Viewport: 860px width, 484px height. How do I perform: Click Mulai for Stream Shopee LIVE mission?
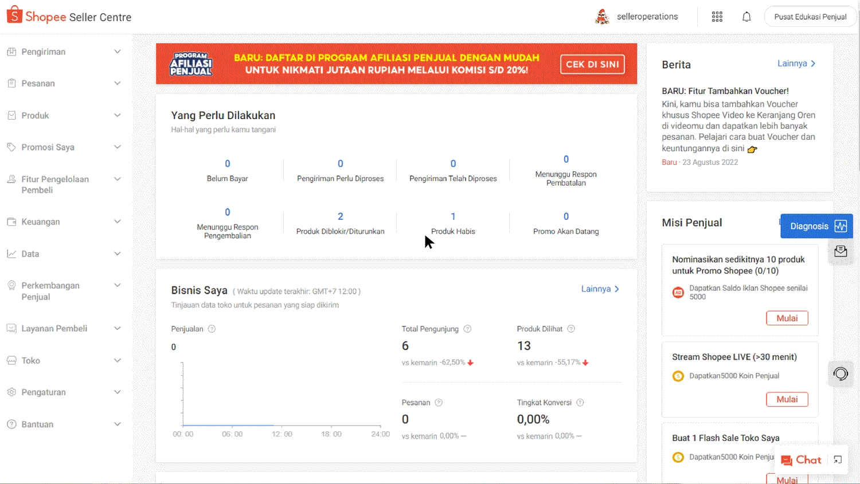tap(787, 399)
